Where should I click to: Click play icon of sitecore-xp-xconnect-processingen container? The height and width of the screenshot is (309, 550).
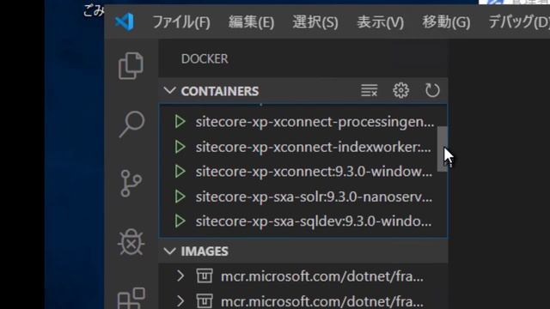click(180, 122)
